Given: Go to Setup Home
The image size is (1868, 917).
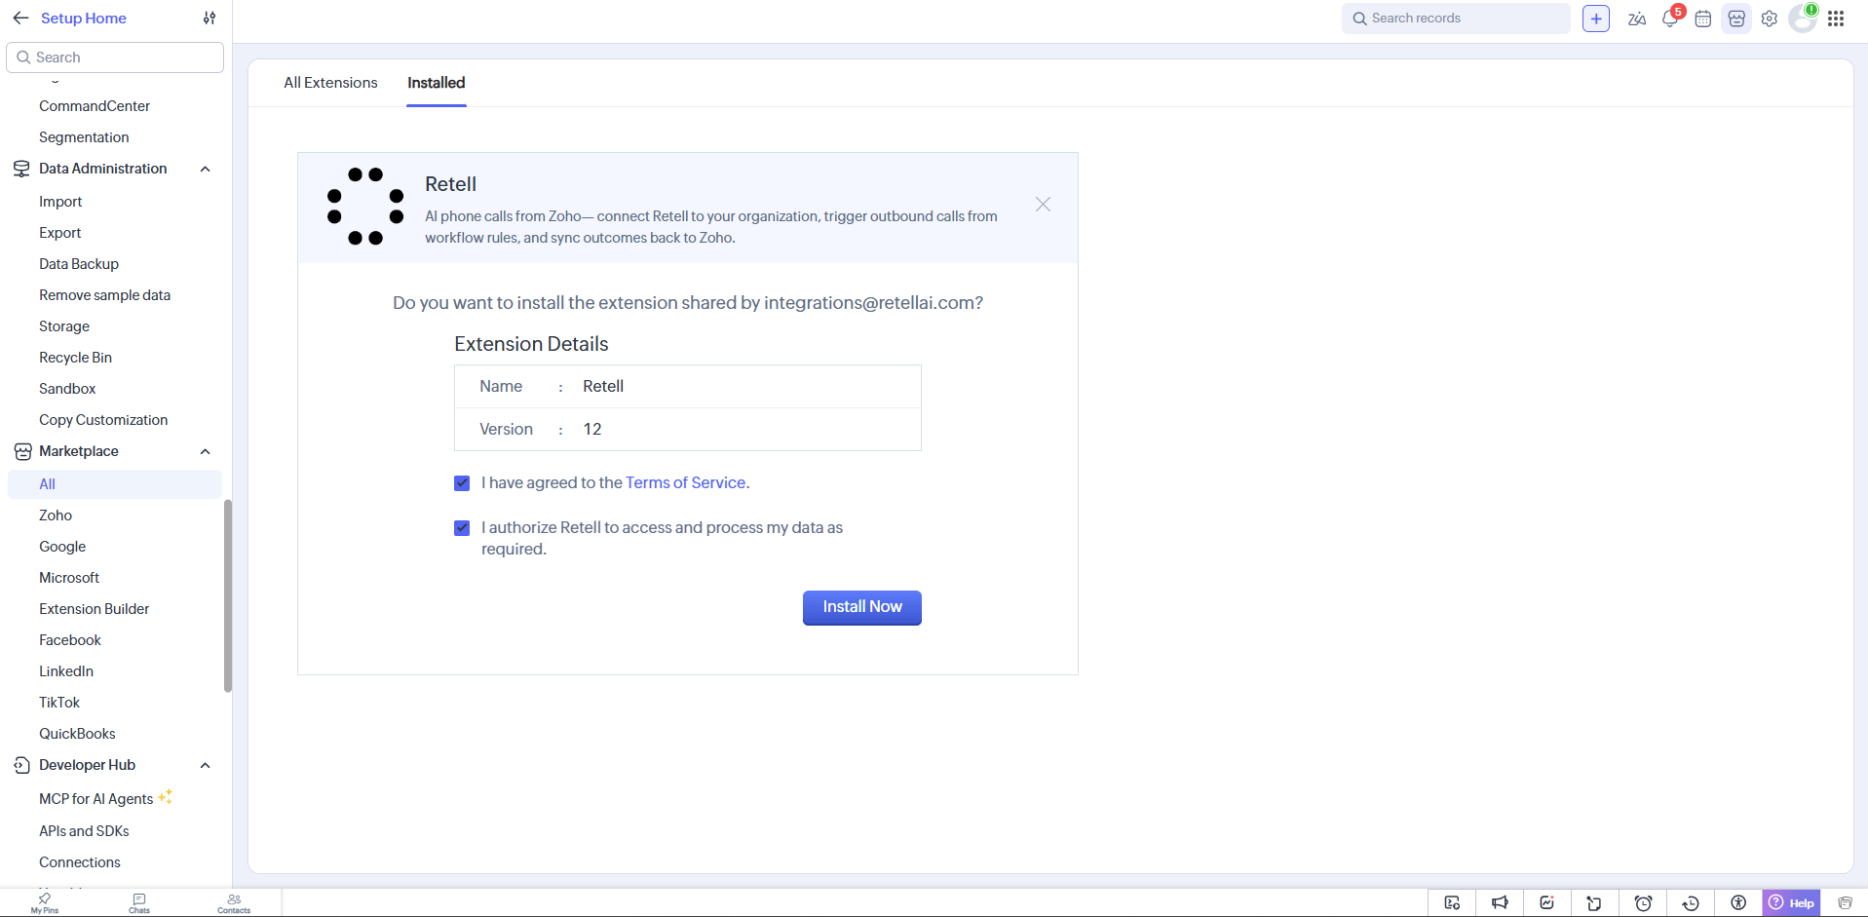Looking at the screenshot, I should 84,18.
